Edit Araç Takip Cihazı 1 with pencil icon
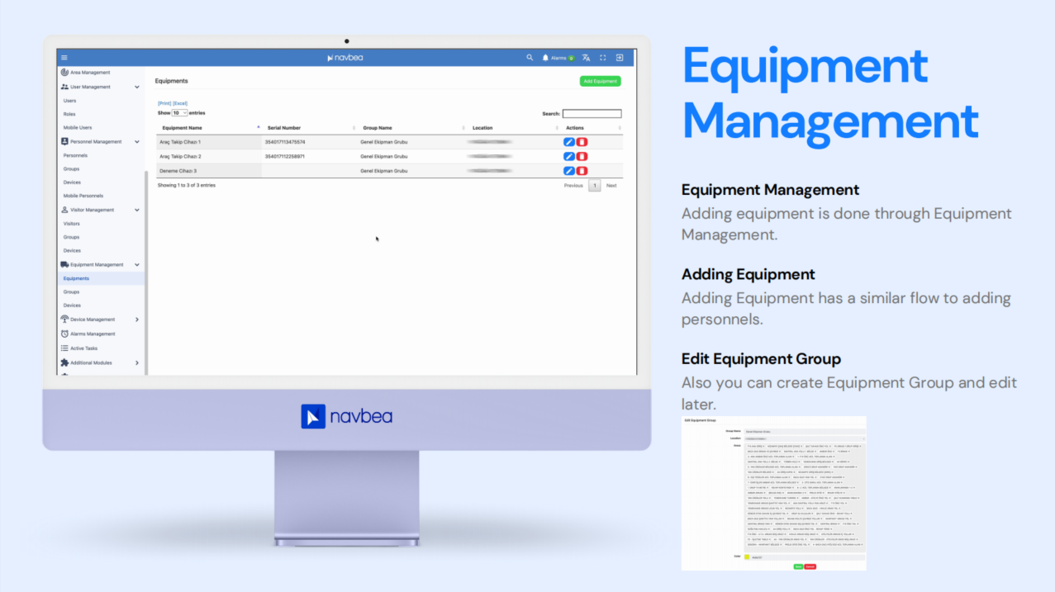 [x=568, y=142]
